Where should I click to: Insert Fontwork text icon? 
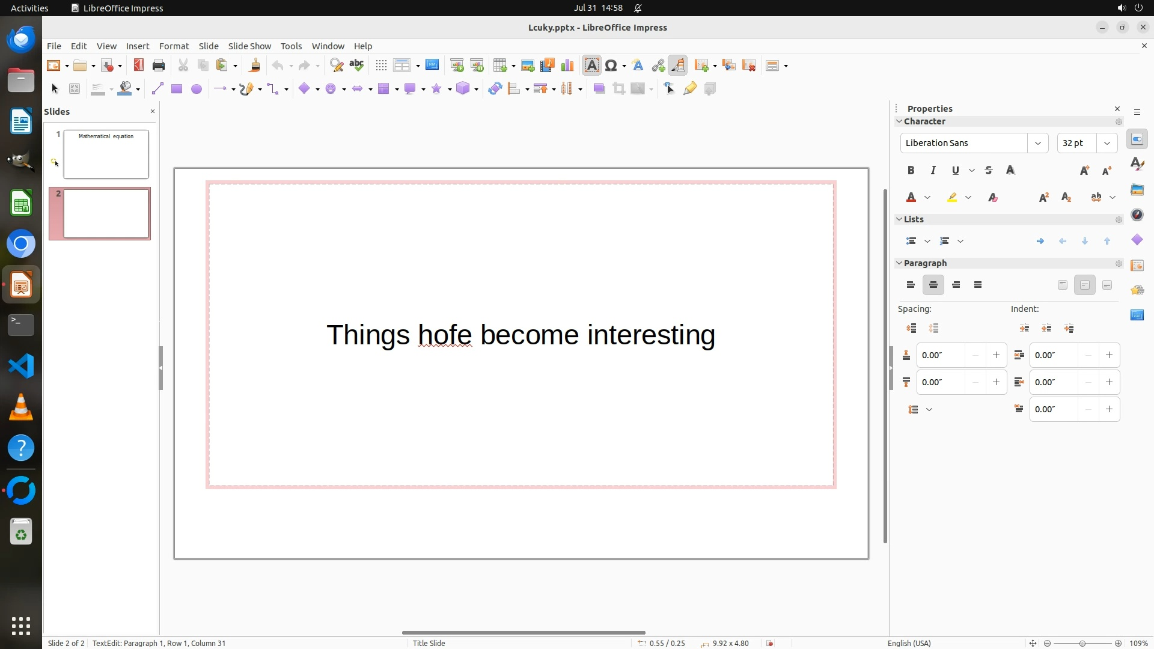tap(638, 66)
